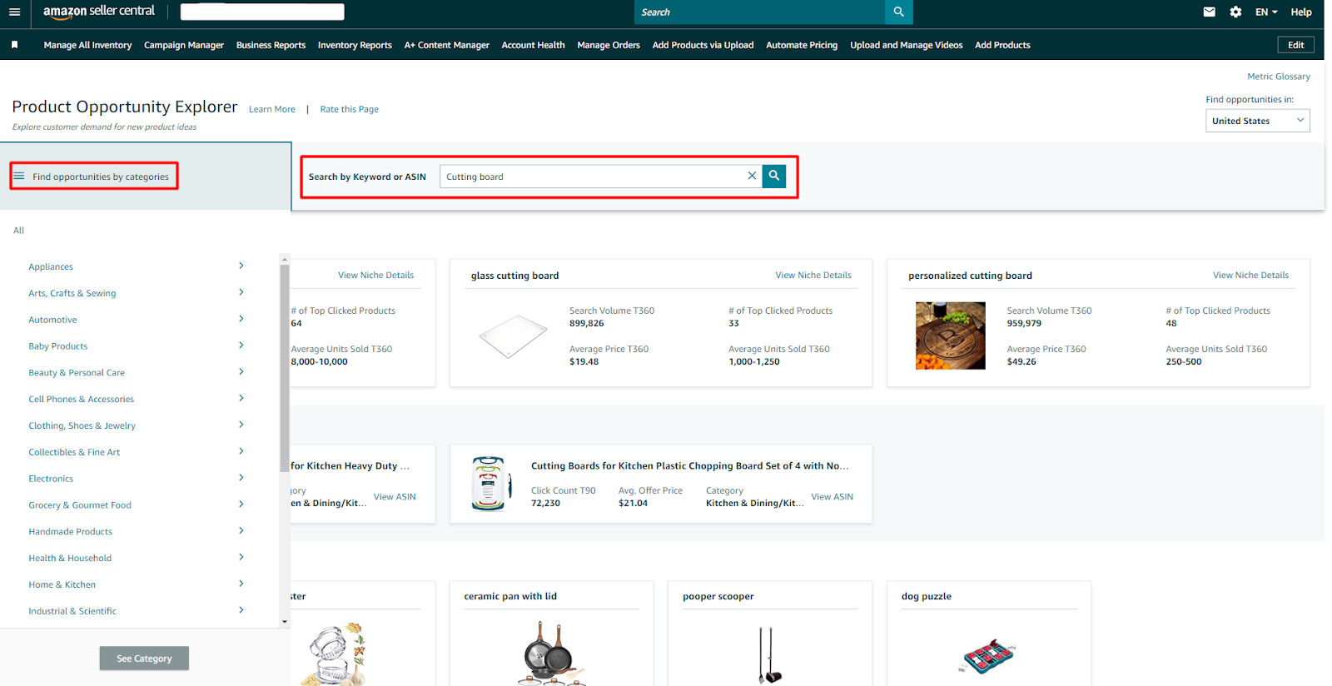1332x686 pixels.
Task: Click Rate this Page link
Action: click(x=350, y=109)
